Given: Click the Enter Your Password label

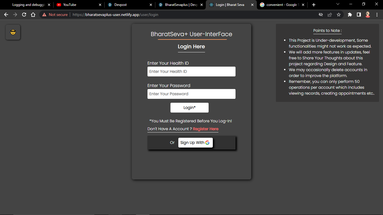Looking at the screenshot, I should 169,86.
